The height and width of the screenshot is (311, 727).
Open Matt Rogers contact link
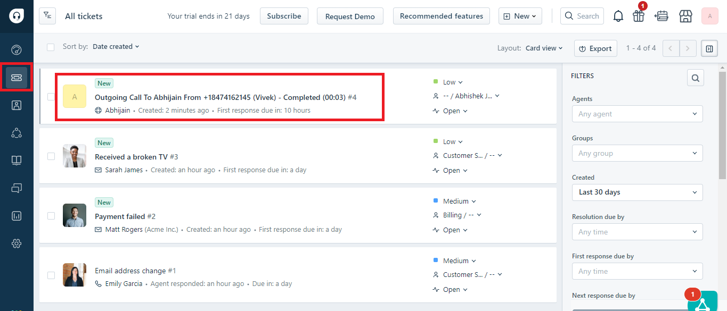(x=124, y=230)
